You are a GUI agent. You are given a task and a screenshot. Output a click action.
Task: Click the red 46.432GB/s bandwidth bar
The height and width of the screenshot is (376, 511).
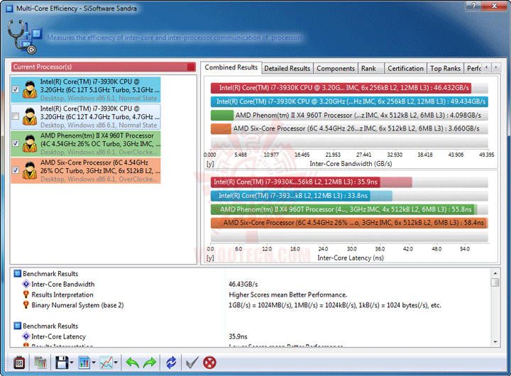click(x=341, y=88)
